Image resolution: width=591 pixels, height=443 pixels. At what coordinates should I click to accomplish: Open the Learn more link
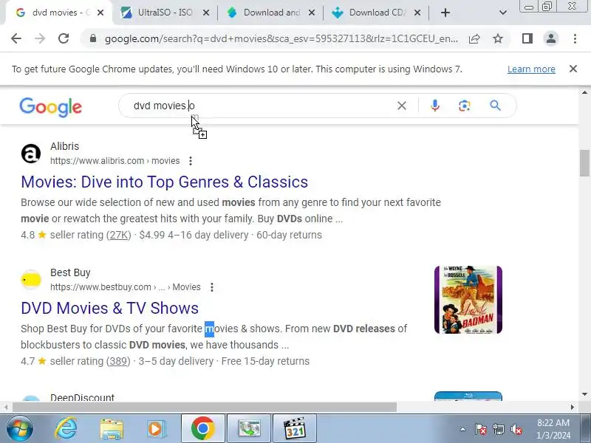[x=531, y=69]
